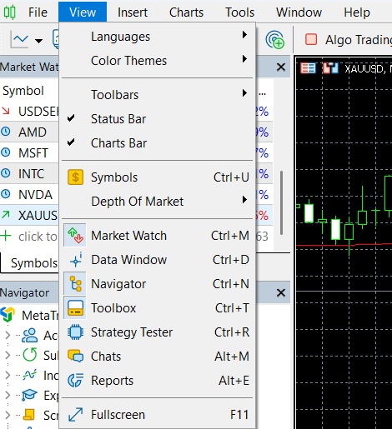Open the Tools menu
Screen dimensions: 392x429
tap(239, 12)
